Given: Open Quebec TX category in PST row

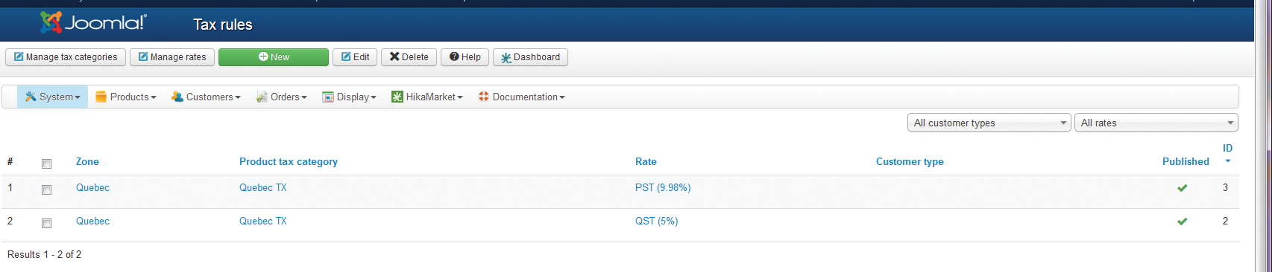Looking at the screenshot, I should (x=262, y=187).
